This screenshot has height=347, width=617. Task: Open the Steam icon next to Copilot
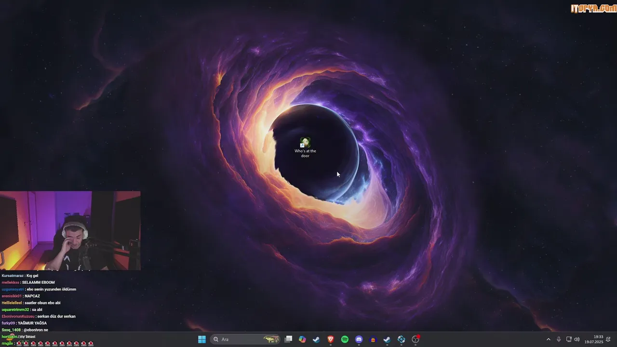316,339
